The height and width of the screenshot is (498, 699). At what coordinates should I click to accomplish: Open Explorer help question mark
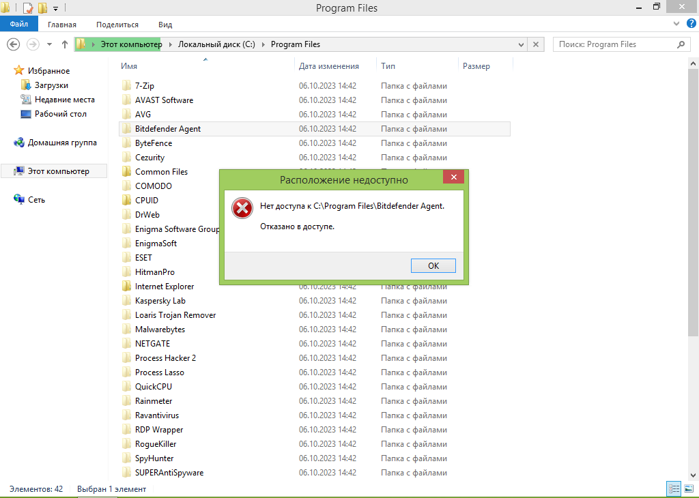coord(691,24)
